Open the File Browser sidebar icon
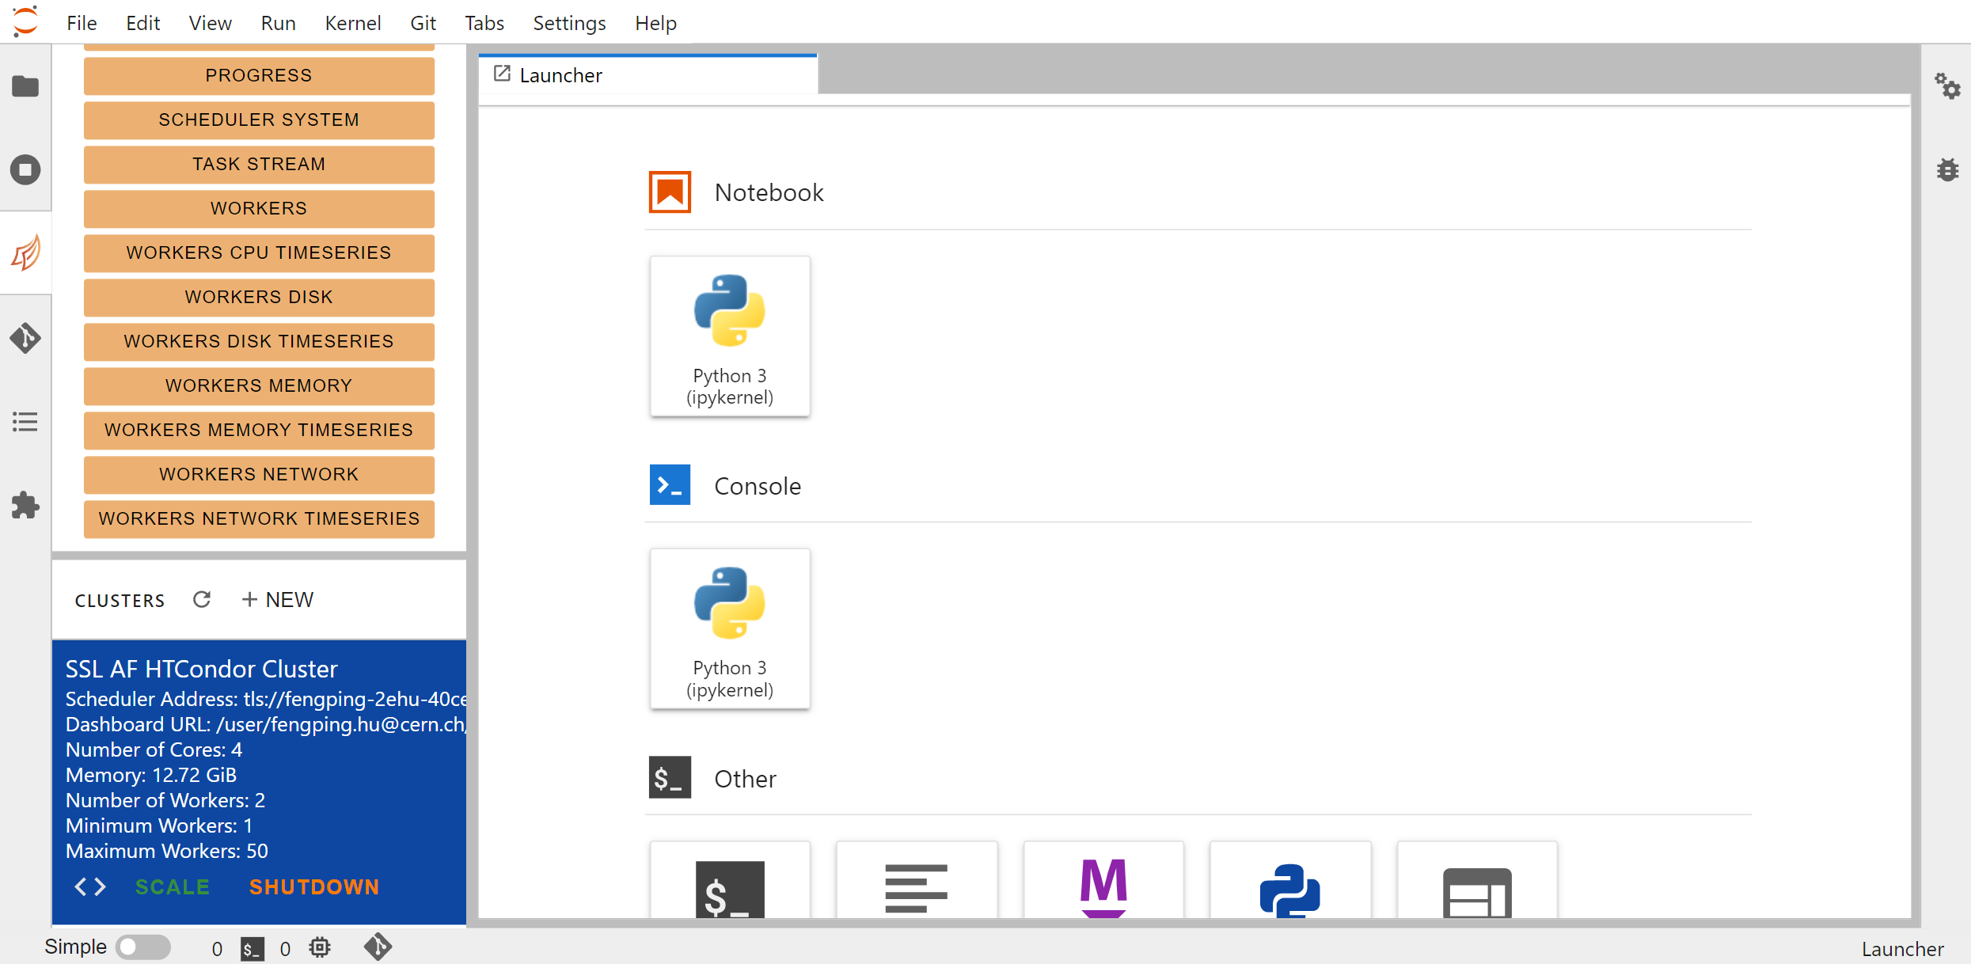Viewport: 1971px width, 964px height. 25,86
